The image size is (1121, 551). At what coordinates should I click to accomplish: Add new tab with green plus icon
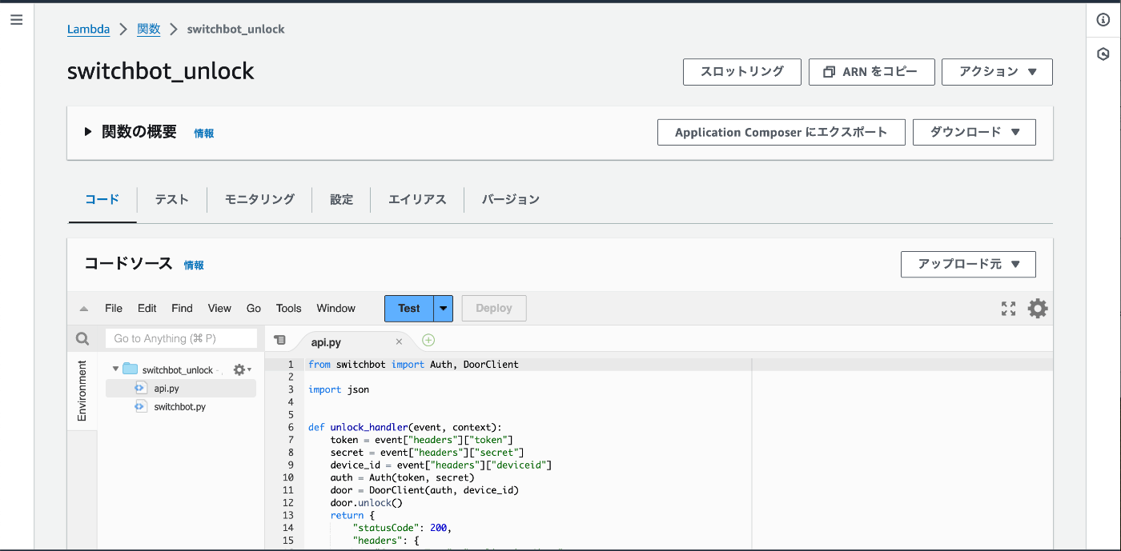(428, 341)
